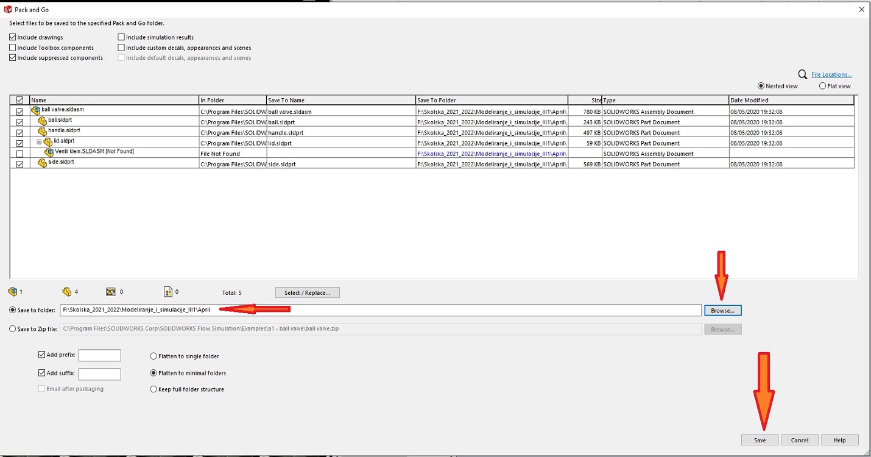871x457 pixels.
Task: Click Browse next to Save to folder
Action: 723,311
